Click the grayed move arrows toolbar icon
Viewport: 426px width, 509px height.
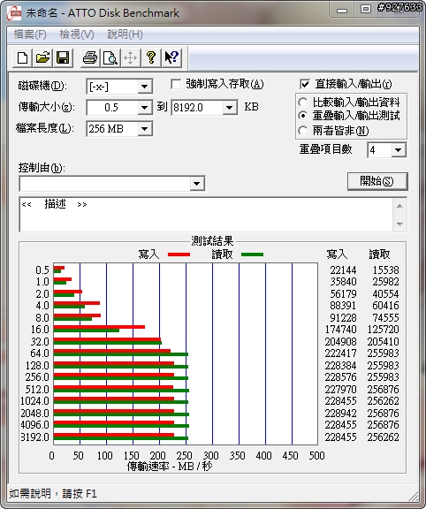click(130, 58)
